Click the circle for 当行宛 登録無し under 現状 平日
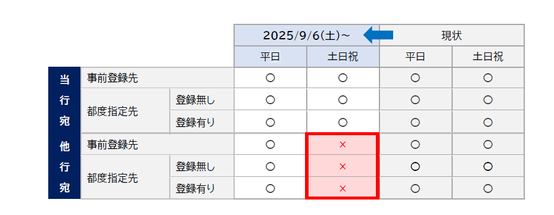The height and width of the screenshot is (215, 554). pyautogui.click(x=416, y=100)
